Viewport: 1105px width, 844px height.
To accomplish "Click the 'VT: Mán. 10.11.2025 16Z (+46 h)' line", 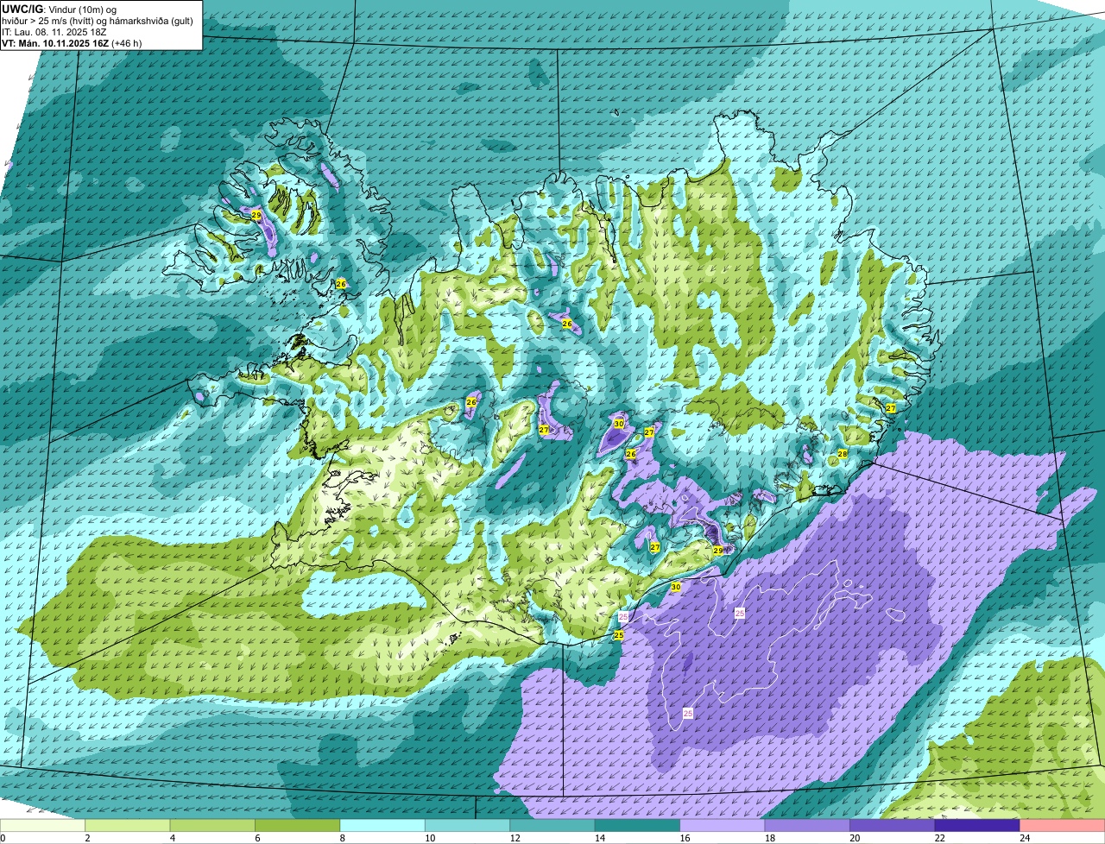I will coord(72,42).
